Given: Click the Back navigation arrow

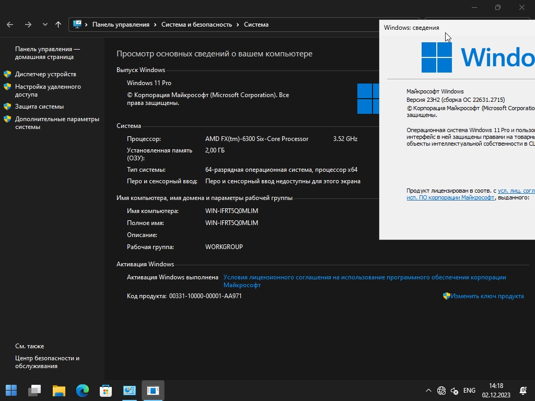Looking at the screenshot, I should [10, 25].
